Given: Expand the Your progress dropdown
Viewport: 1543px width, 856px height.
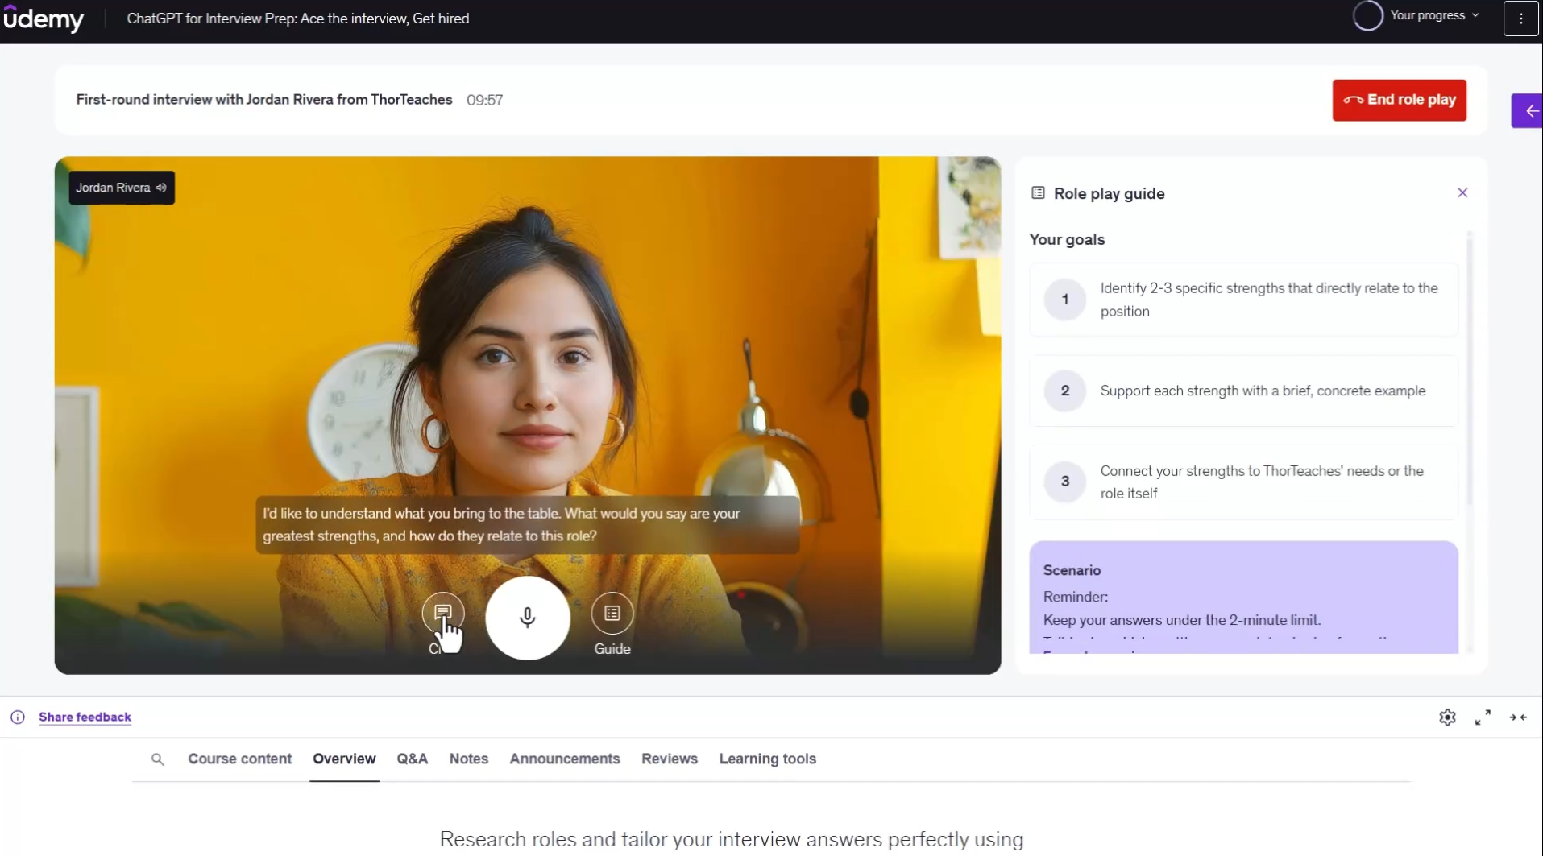Looking at the screenshot, I should 1434,15.
